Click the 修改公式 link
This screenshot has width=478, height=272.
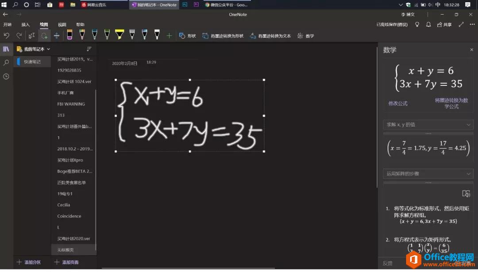click(398, 103)
